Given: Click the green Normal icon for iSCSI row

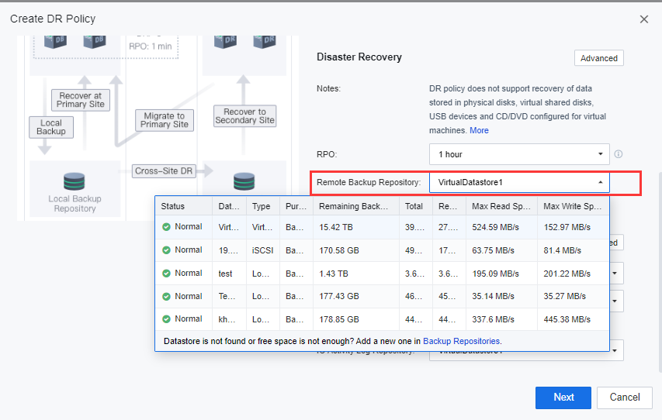Looking at the screenshot, I should pyautogui.click(x=166, y=250).
